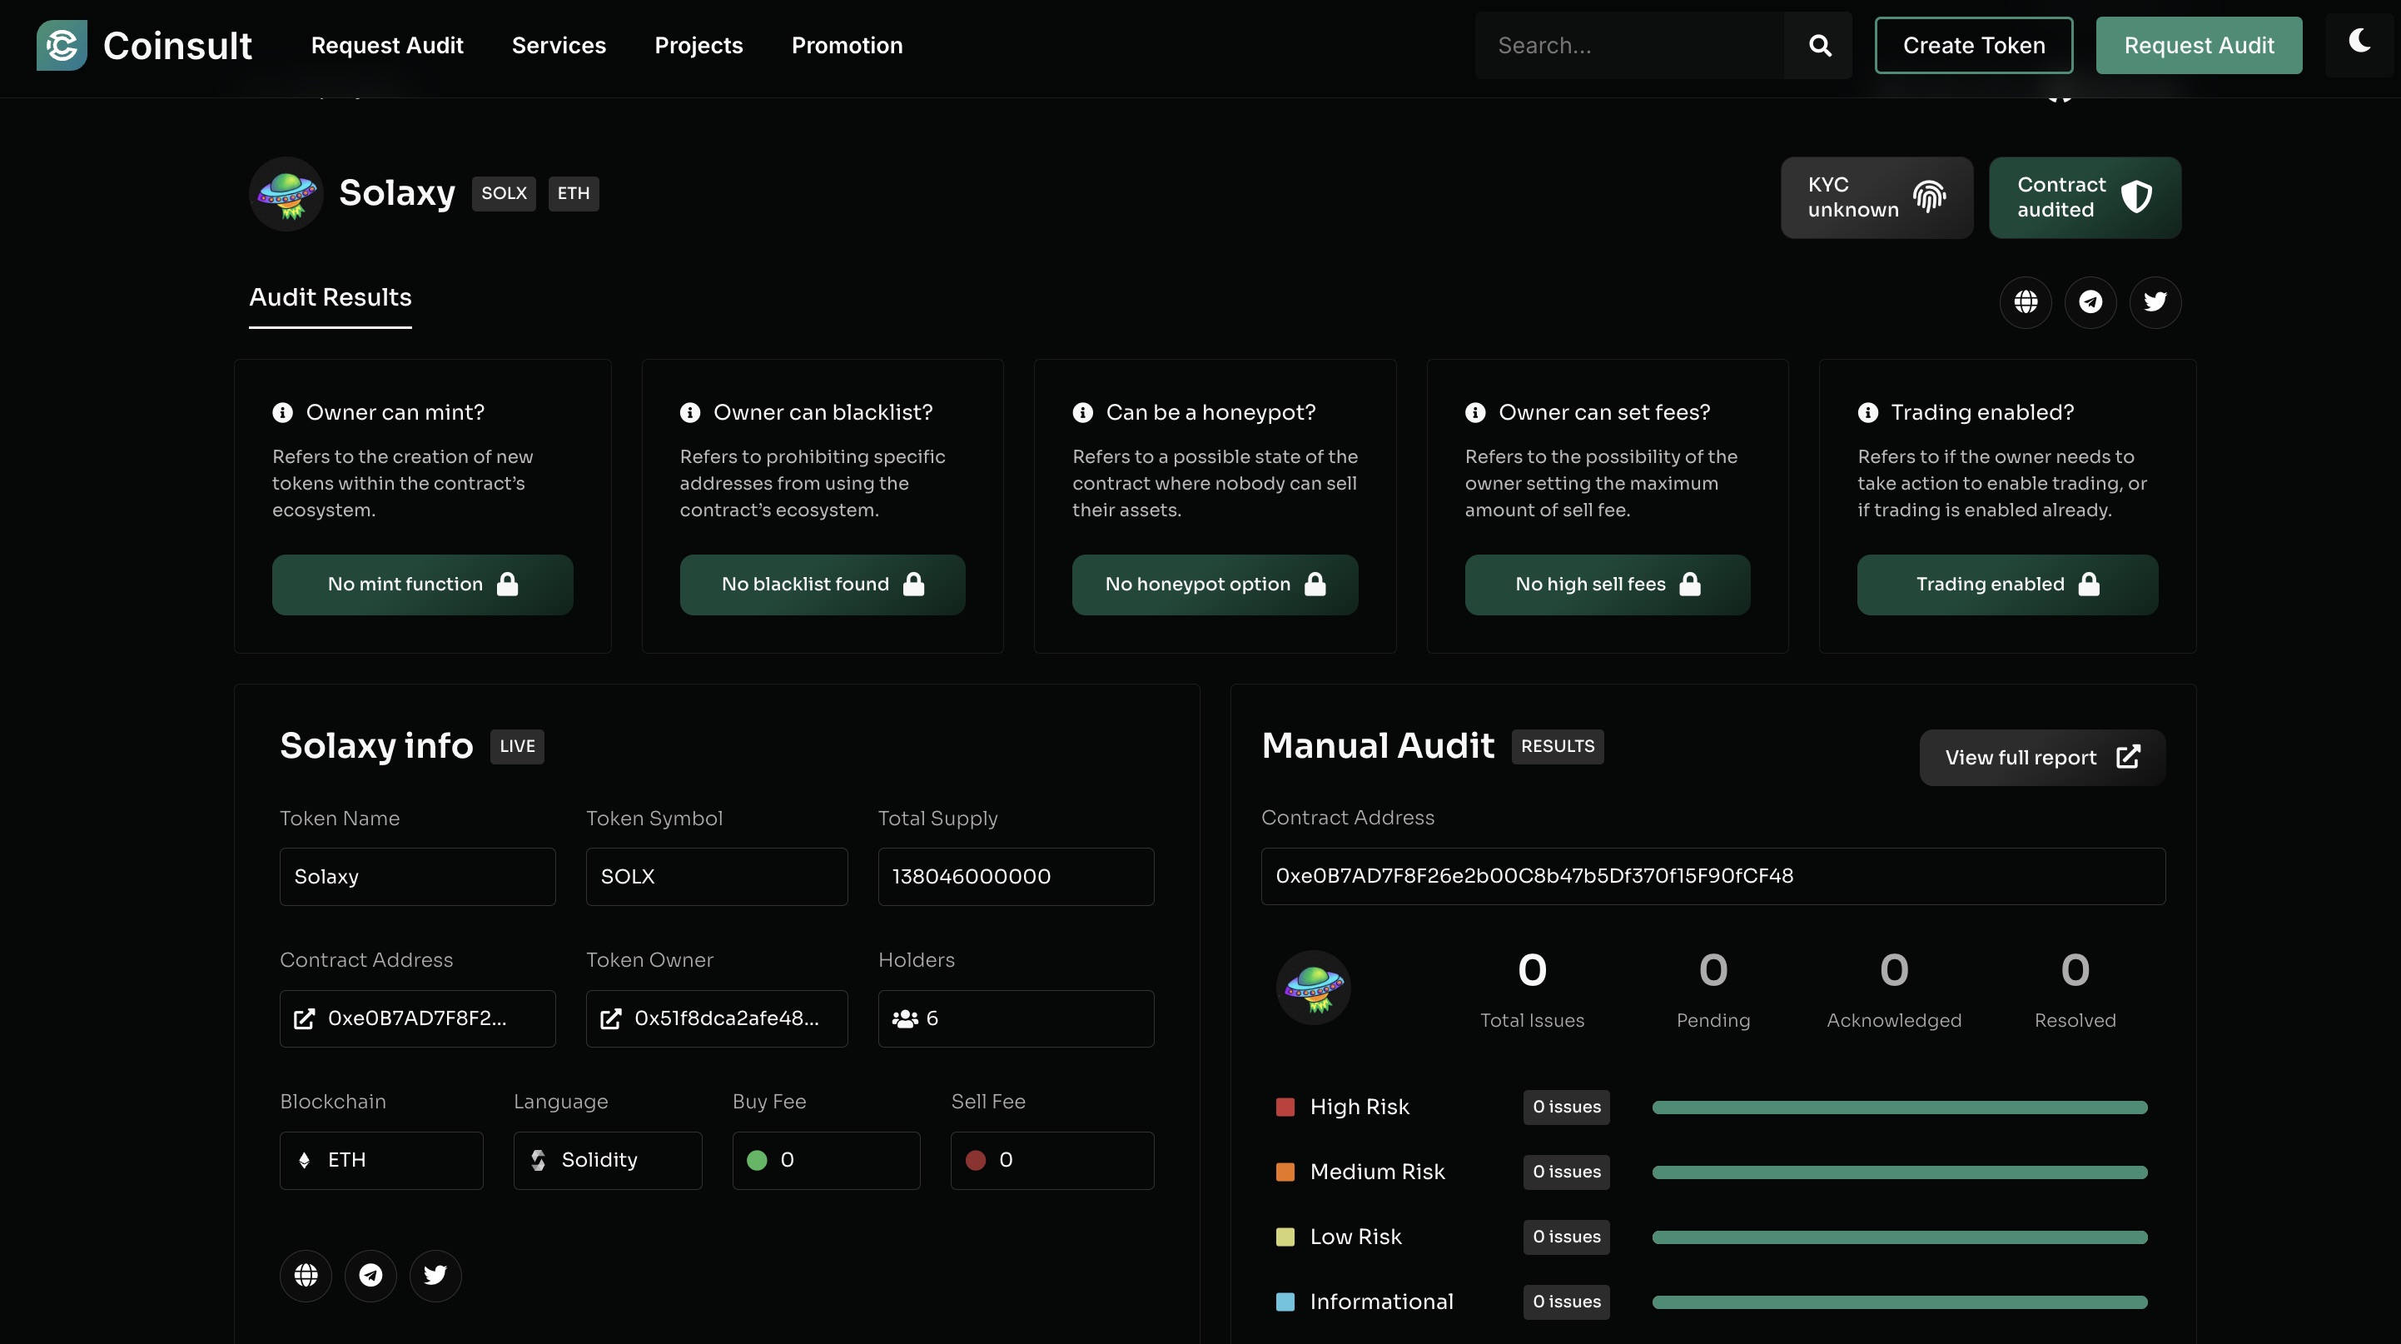Click the search magnifier icon
2401x1344 pixels.
point(1819,45)
